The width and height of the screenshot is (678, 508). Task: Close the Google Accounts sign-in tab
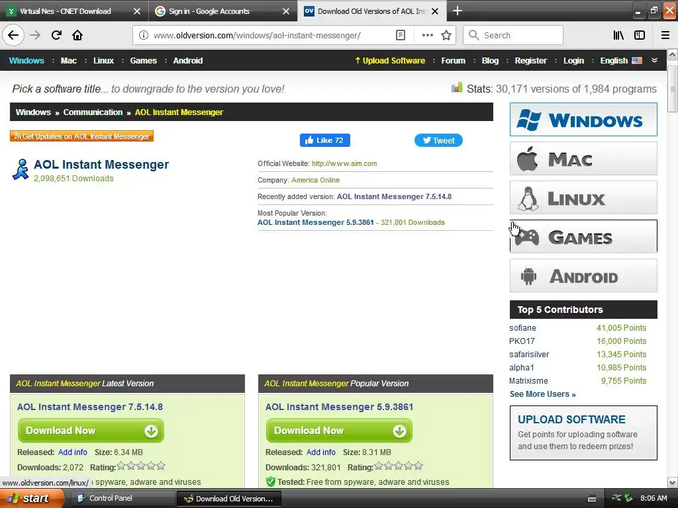pyautogui.click(x=286, y=11)
